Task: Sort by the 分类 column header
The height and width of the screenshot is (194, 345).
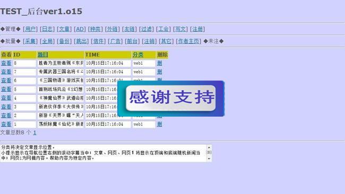Action: [138, 55]
